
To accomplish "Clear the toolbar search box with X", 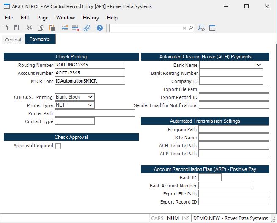I will pyautogui.click(x=184, y=28).
